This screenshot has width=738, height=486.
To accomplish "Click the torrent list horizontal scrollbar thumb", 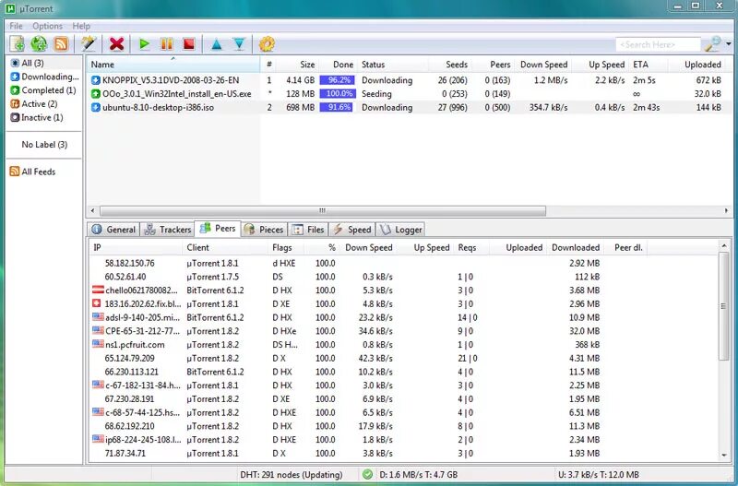I will pyautogui.click(x=323, y=211).
